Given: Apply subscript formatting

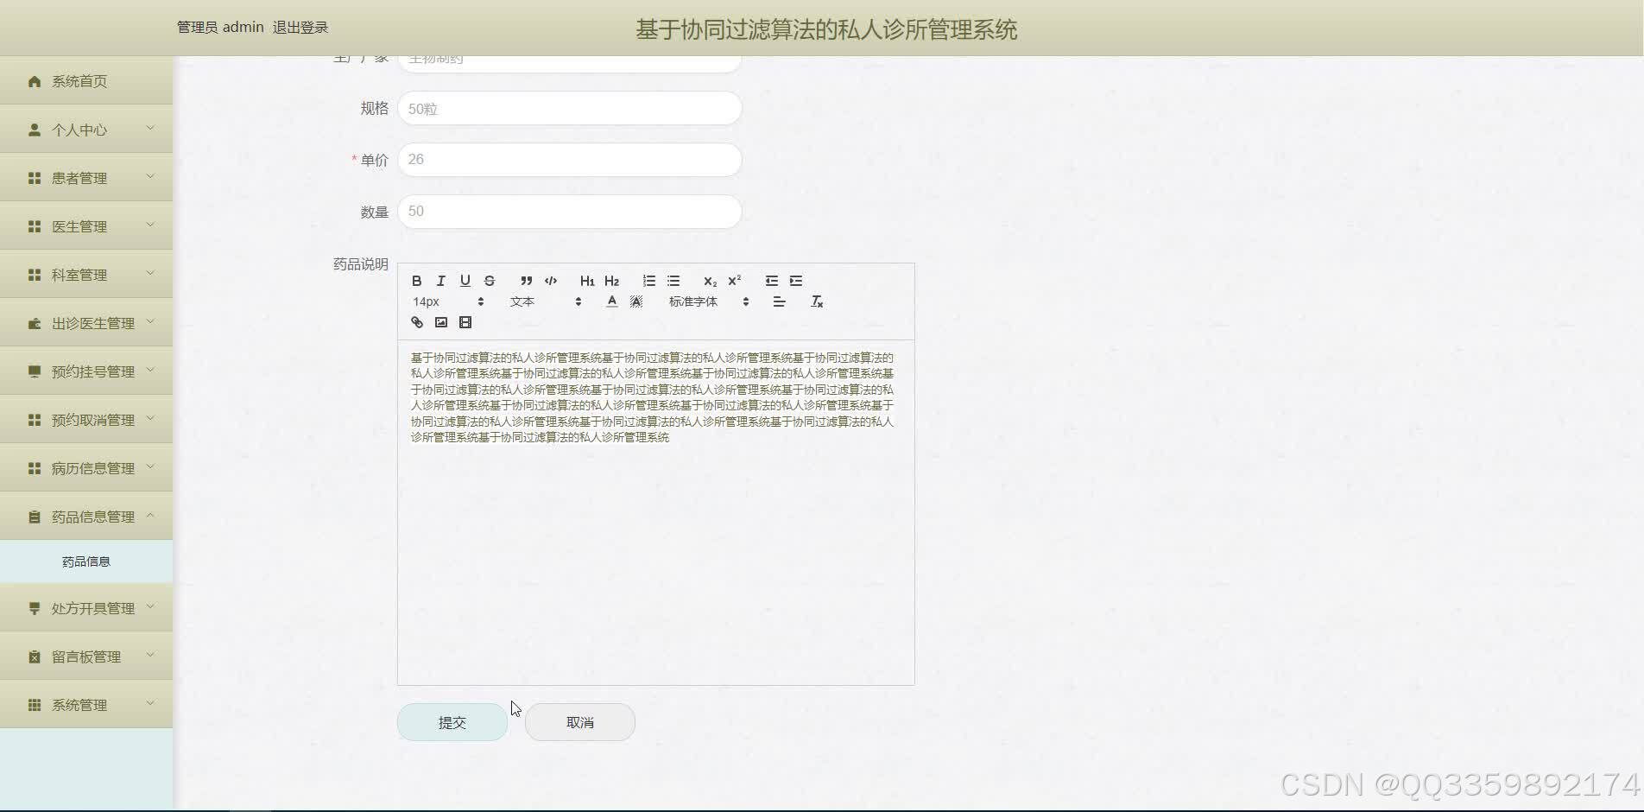Looking at the screenshot, I should pyautogui.click(x=710, y=281).
